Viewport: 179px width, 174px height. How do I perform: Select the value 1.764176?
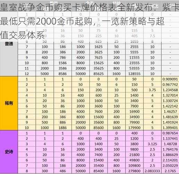click(170, 149)
